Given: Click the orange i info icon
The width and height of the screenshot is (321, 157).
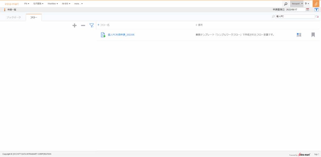Looking at the screenshot, I should tap(317, 4).
